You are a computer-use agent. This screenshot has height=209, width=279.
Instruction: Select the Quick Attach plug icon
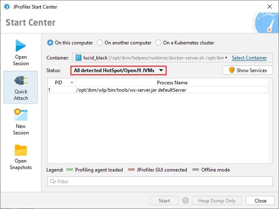point(21,81)
